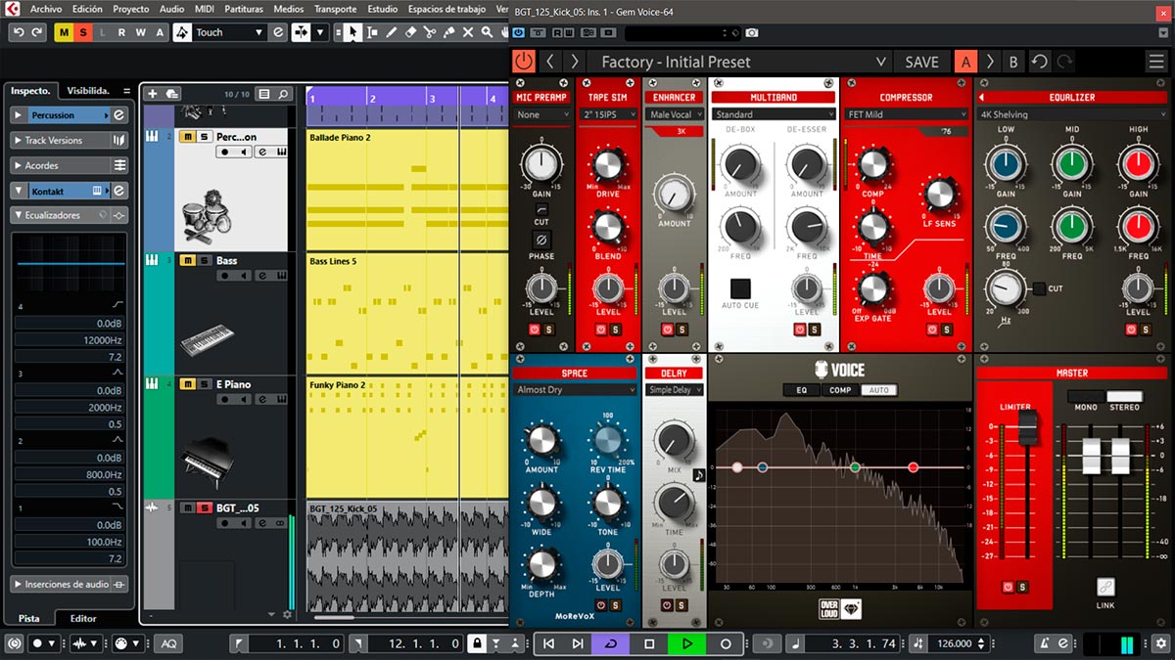Go to previous preset in Gem Voice

click(551, 62)
